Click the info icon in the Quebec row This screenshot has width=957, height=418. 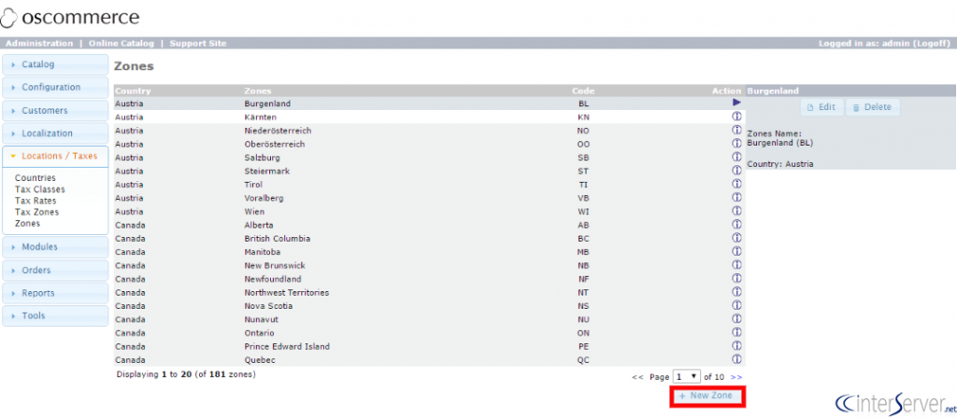(x=736, y=358)
